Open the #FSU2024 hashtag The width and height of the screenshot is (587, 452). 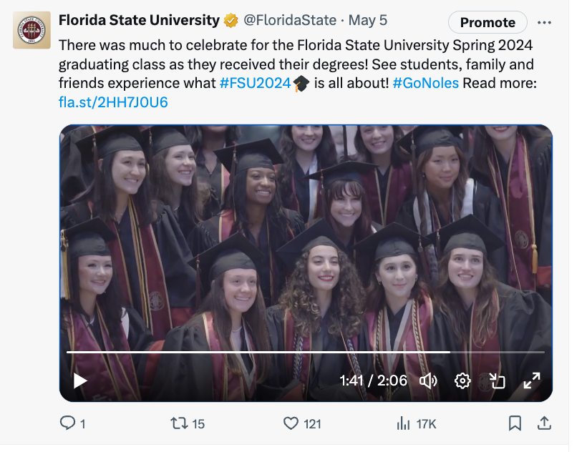click(255, 84)
